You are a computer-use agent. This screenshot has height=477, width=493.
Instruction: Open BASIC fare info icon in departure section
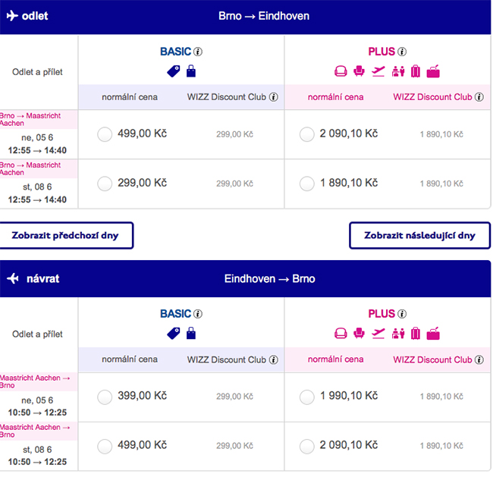198,52
